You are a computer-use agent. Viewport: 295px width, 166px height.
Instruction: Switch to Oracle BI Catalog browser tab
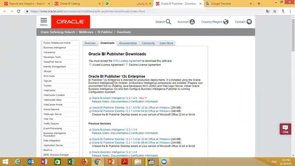tap(78, 4)
